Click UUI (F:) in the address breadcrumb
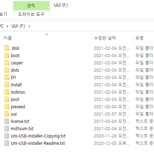The image size is (154, 165). point(18,26)
